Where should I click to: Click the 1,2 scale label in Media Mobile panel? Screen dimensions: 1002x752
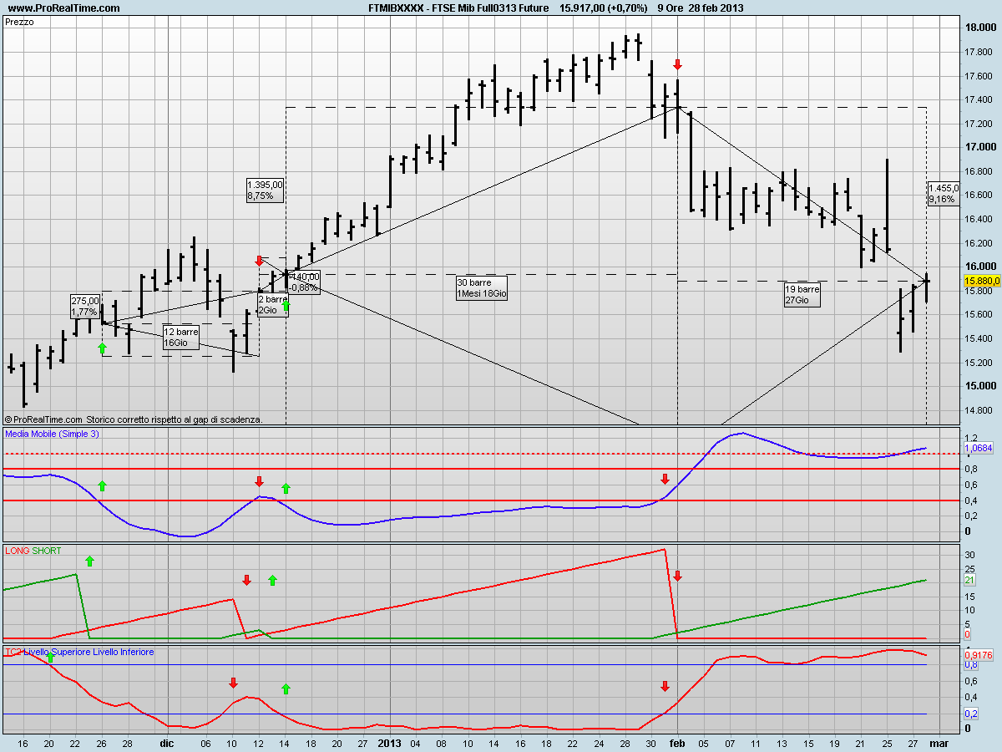click(971, 438)
